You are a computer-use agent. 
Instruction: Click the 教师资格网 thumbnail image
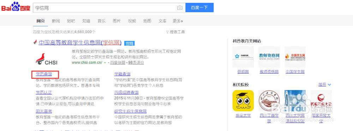[x=269, y=57]
